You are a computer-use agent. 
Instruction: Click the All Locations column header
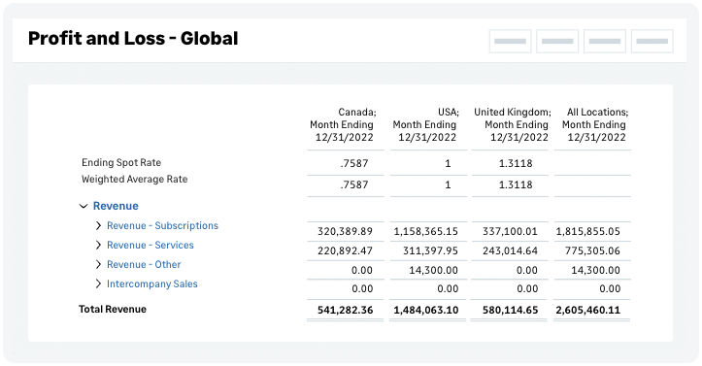595,125
